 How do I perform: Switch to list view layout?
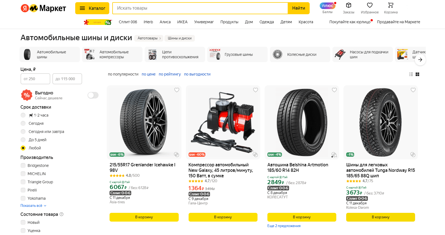(411, 74)
